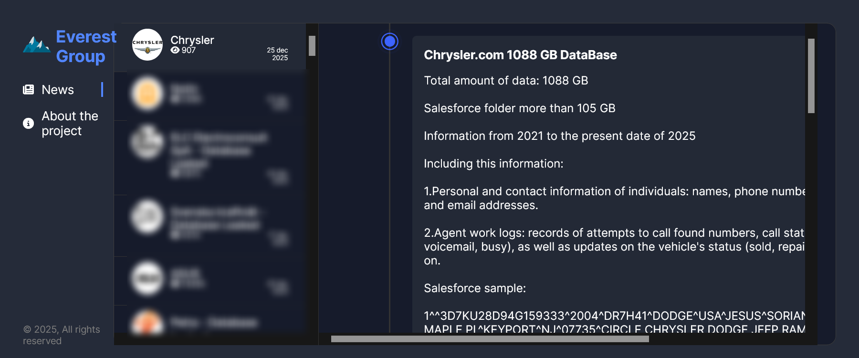Click the Salesforce sample label
This screenshot has width=859, height=358.
pyautogui.click(x=475, y=288)
